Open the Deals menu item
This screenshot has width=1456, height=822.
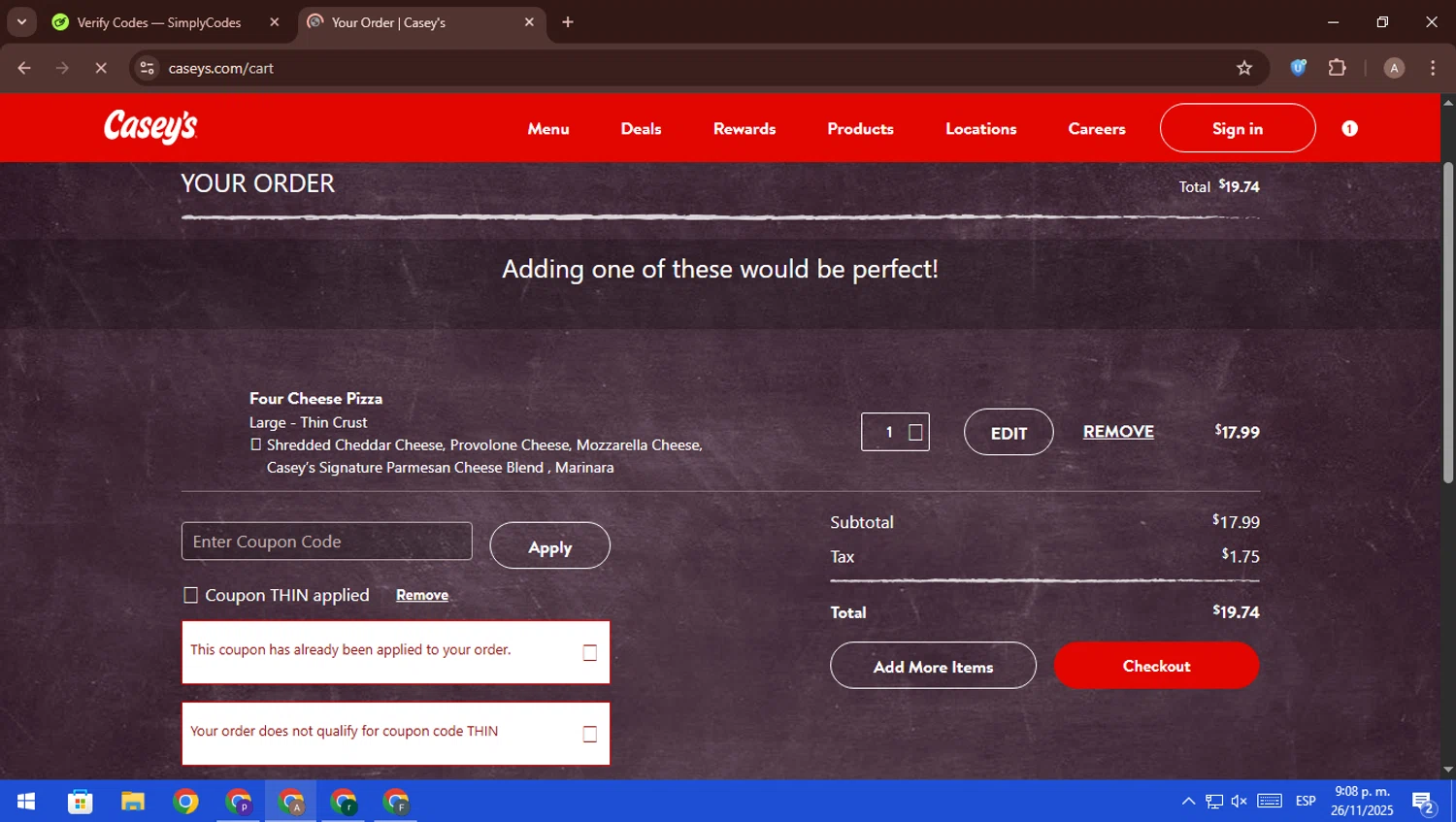(641, 129)
